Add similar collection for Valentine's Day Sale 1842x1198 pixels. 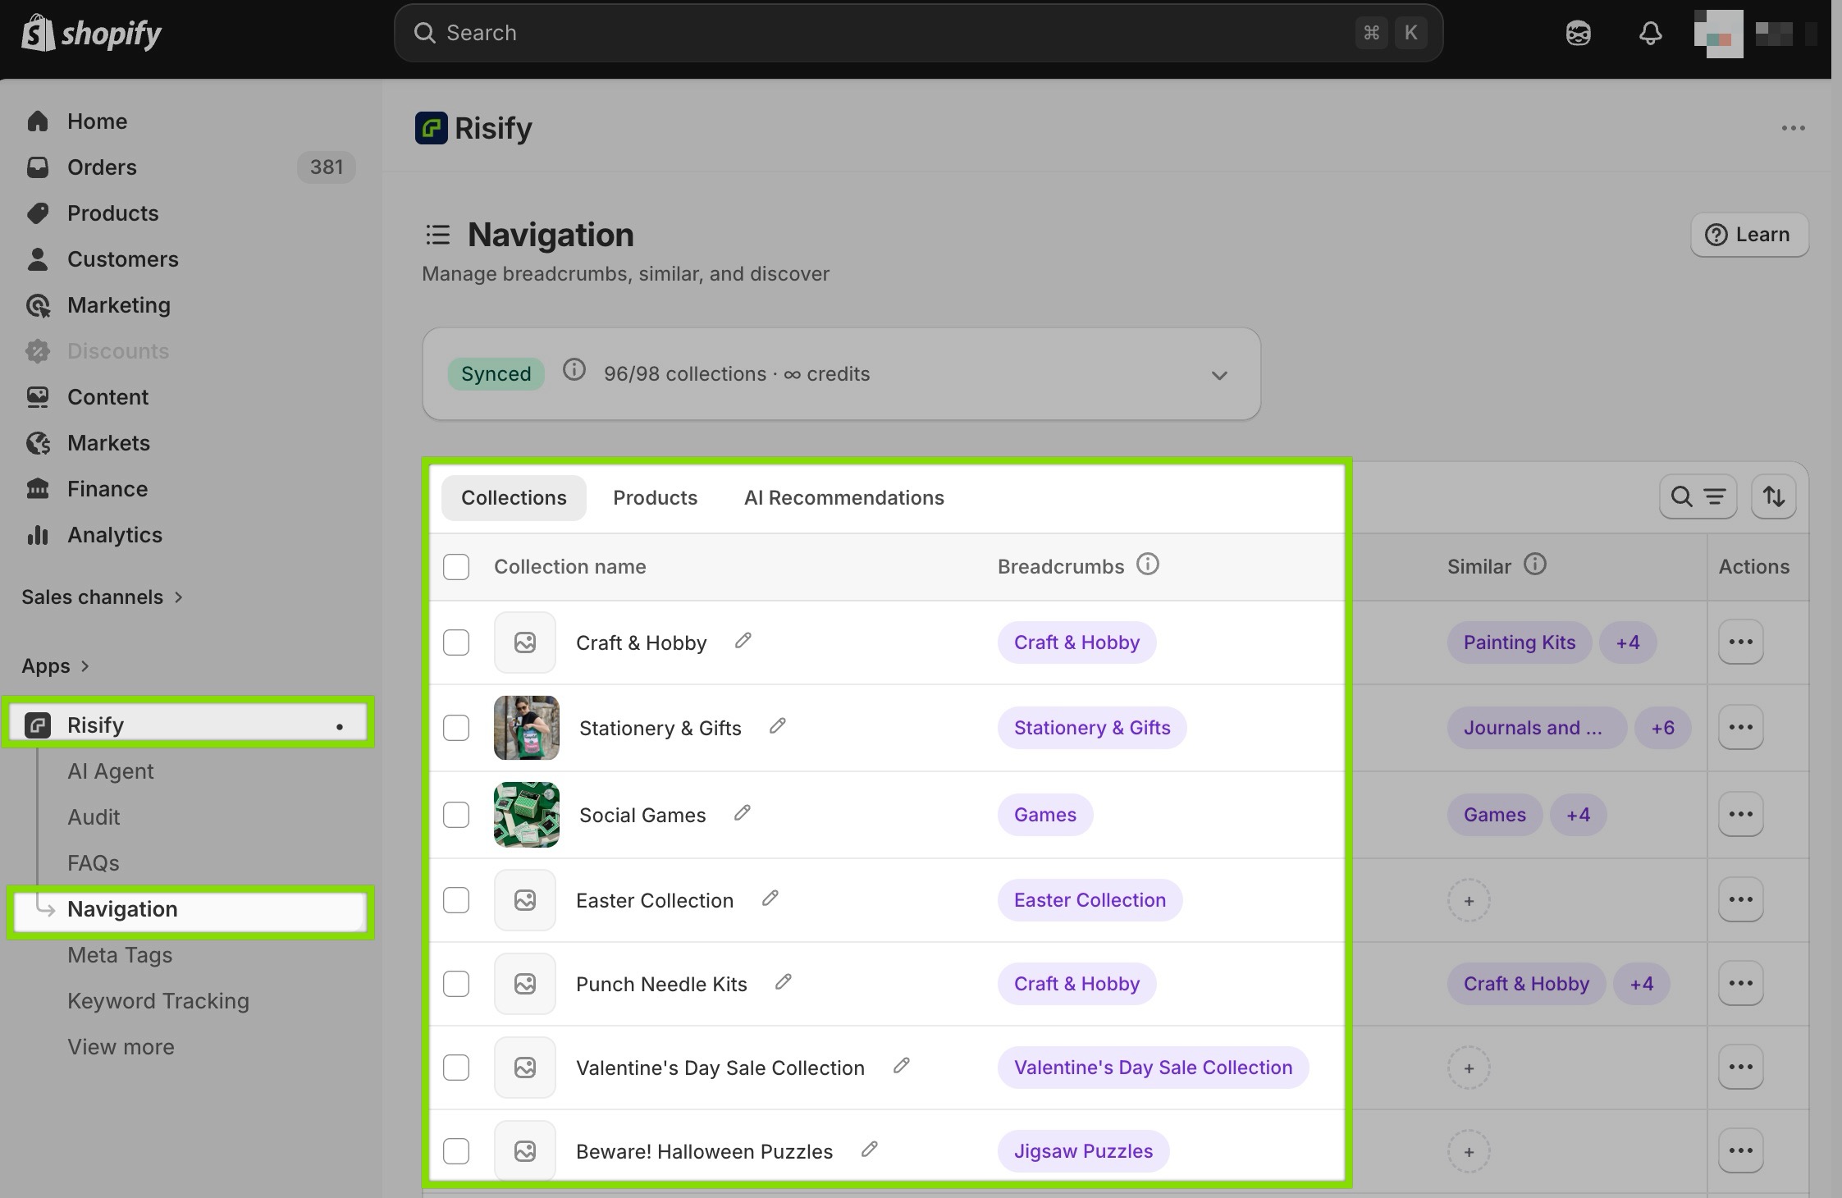pyautogui.click(x=1469, y=1068)
